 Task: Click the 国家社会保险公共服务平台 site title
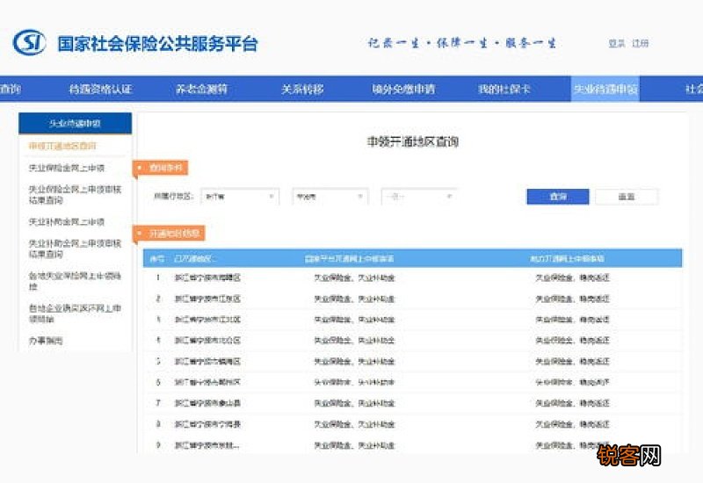click(158, 44)
